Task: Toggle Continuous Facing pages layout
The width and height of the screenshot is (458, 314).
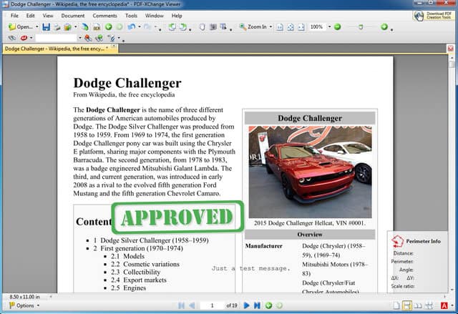Action: pyautogui.click(x=429, y=305)
